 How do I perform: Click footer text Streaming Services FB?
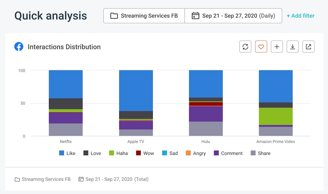pyautogui.click(x=46, y=179)
